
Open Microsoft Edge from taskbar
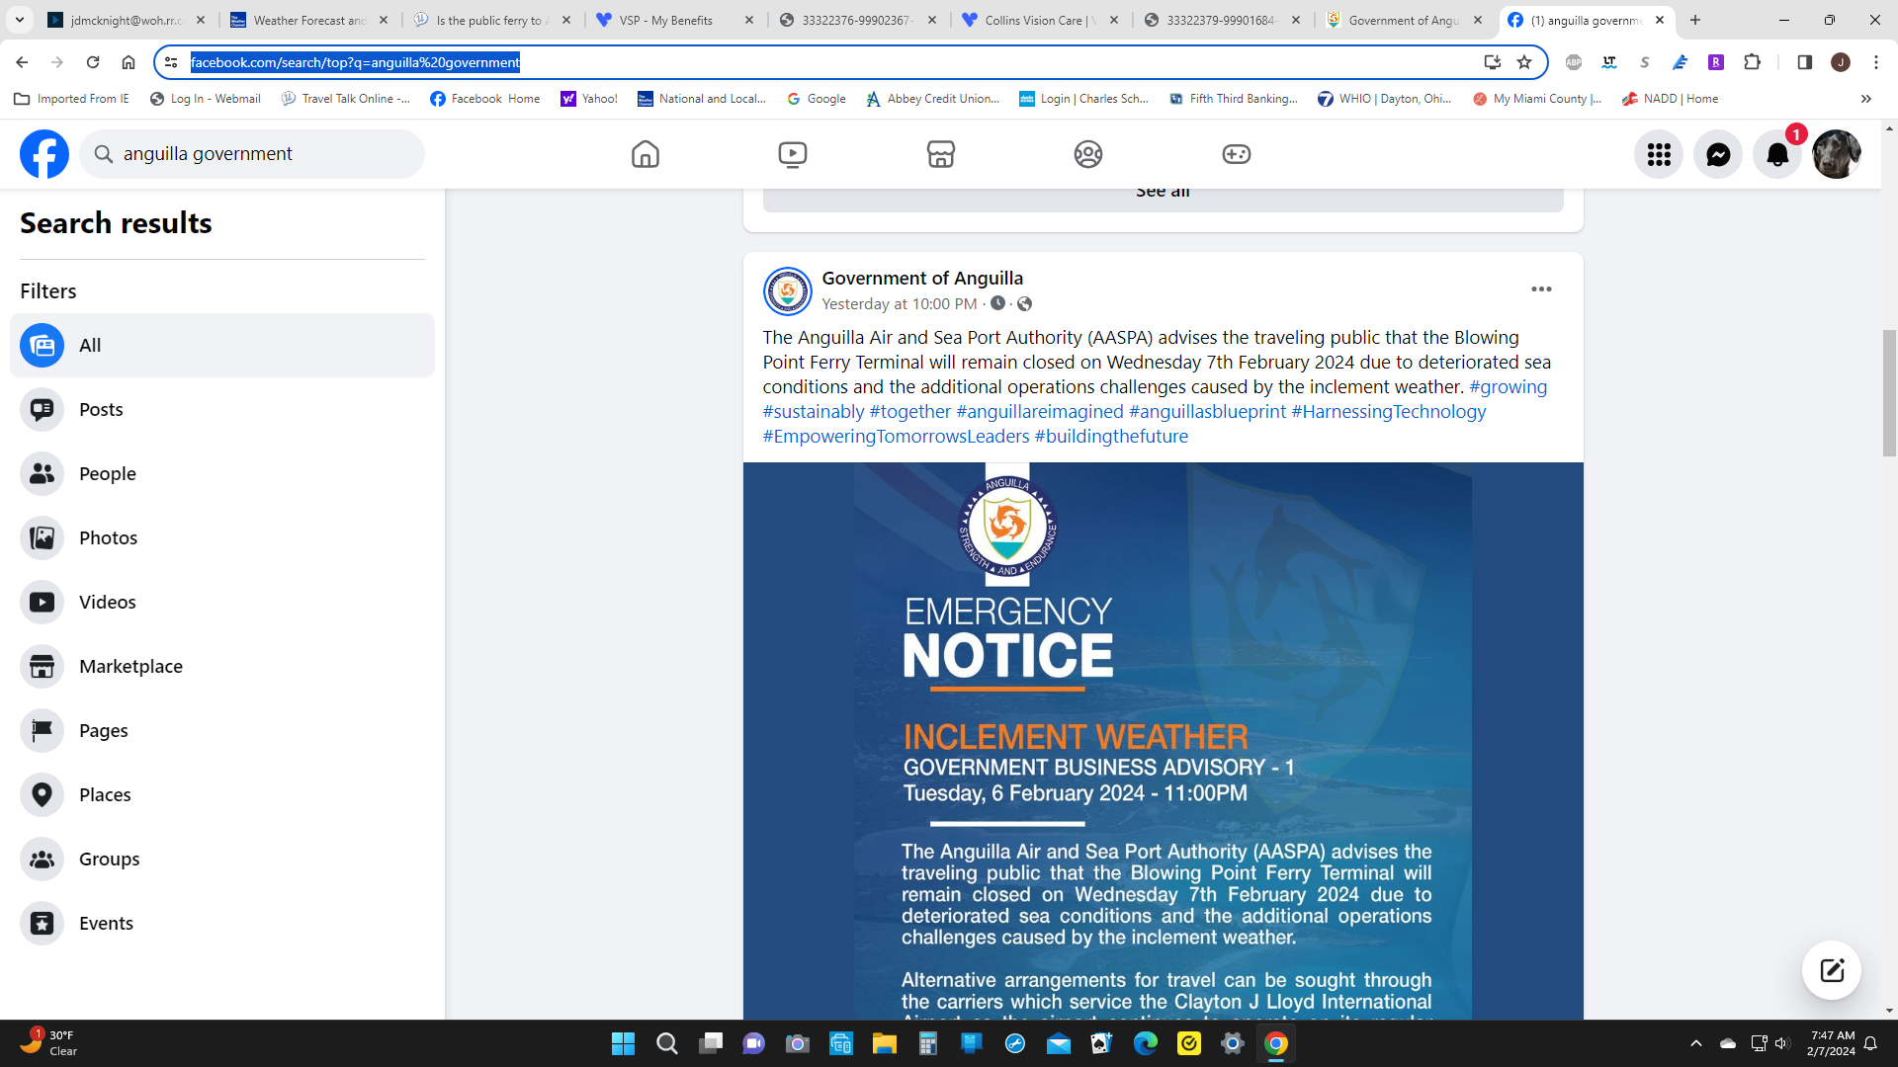[1145, 1043]
